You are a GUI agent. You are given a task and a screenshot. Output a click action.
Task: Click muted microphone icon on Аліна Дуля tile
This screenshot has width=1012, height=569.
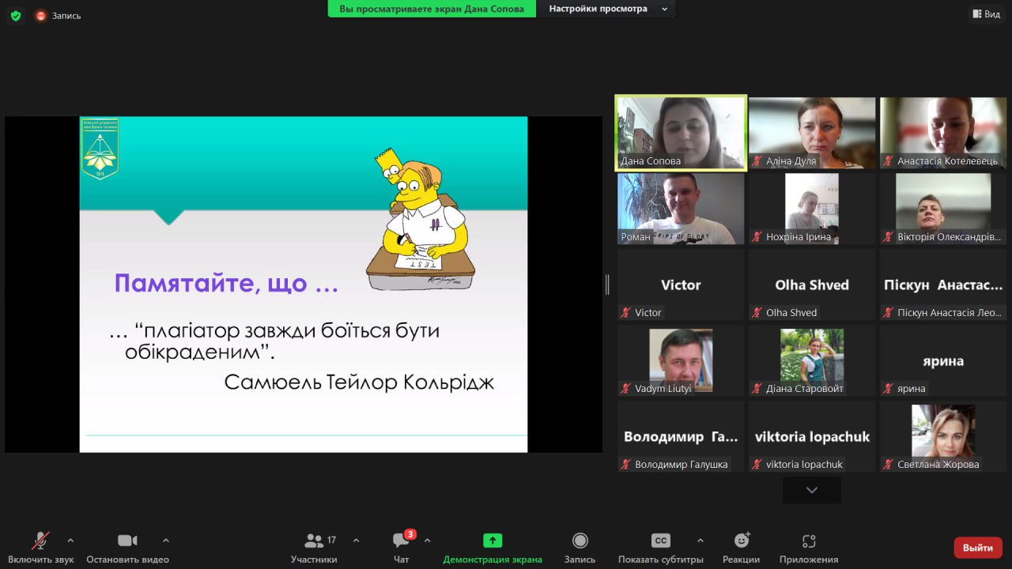(757, 161)
